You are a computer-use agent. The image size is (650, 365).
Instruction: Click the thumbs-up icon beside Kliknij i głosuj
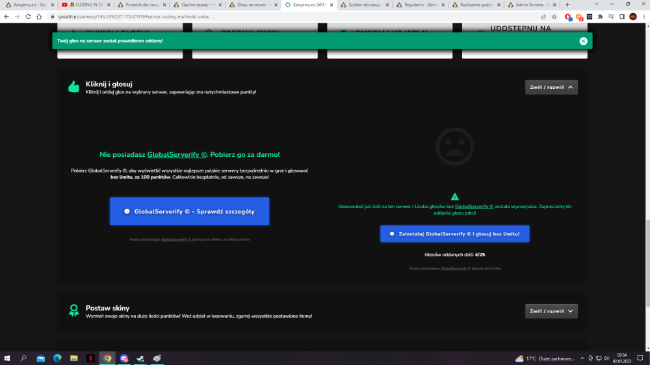pyautogui.click(x=74, y=87)
